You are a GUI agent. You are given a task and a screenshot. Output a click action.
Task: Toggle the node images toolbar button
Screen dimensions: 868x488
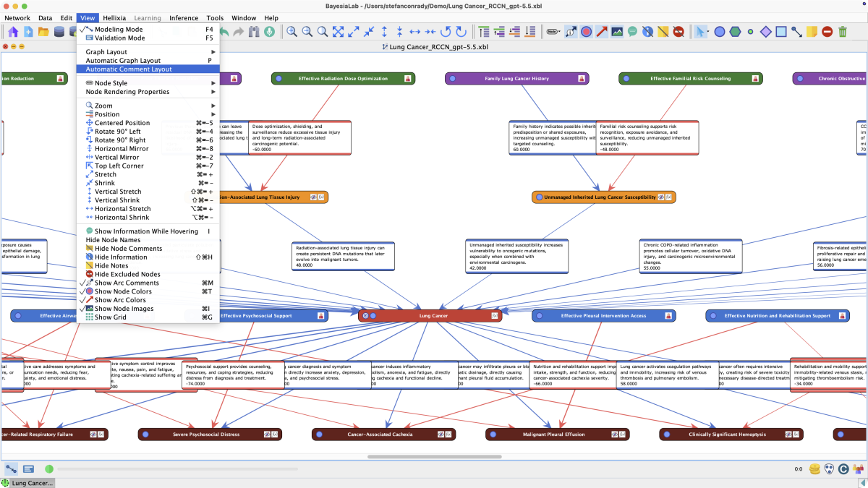coord(617,32)
